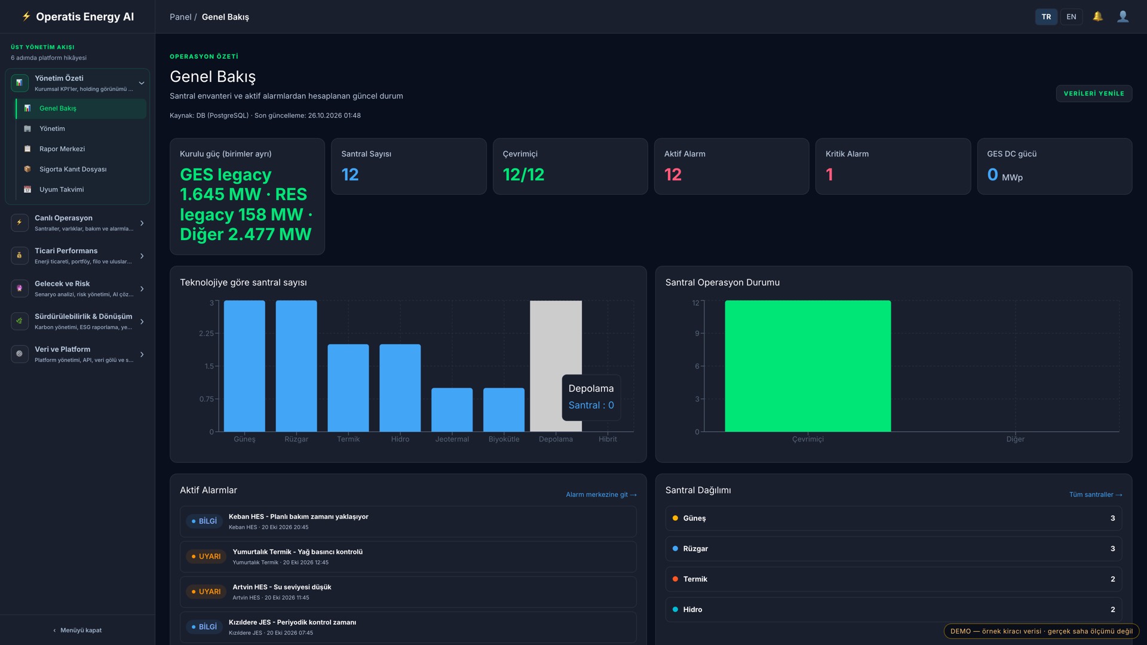Open the user profile icon

pyautogui.click(x=1123, y=17)
